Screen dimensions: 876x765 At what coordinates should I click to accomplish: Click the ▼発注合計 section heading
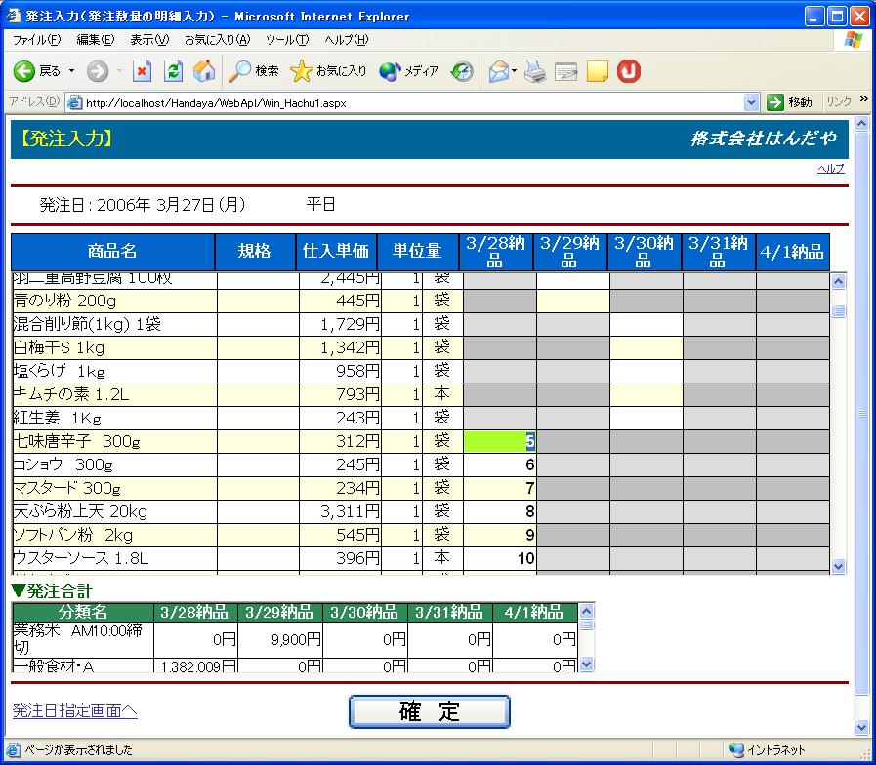coord(52,590)
